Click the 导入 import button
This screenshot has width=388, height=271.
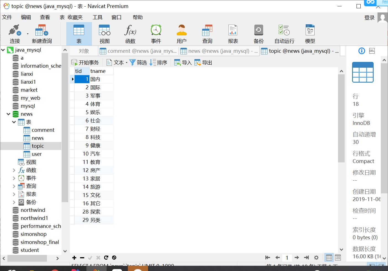(x=183, y=62)
